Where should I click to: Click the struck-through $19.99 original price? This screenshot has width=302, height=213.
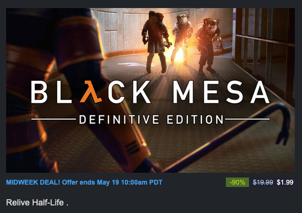(x=263, y=182)
